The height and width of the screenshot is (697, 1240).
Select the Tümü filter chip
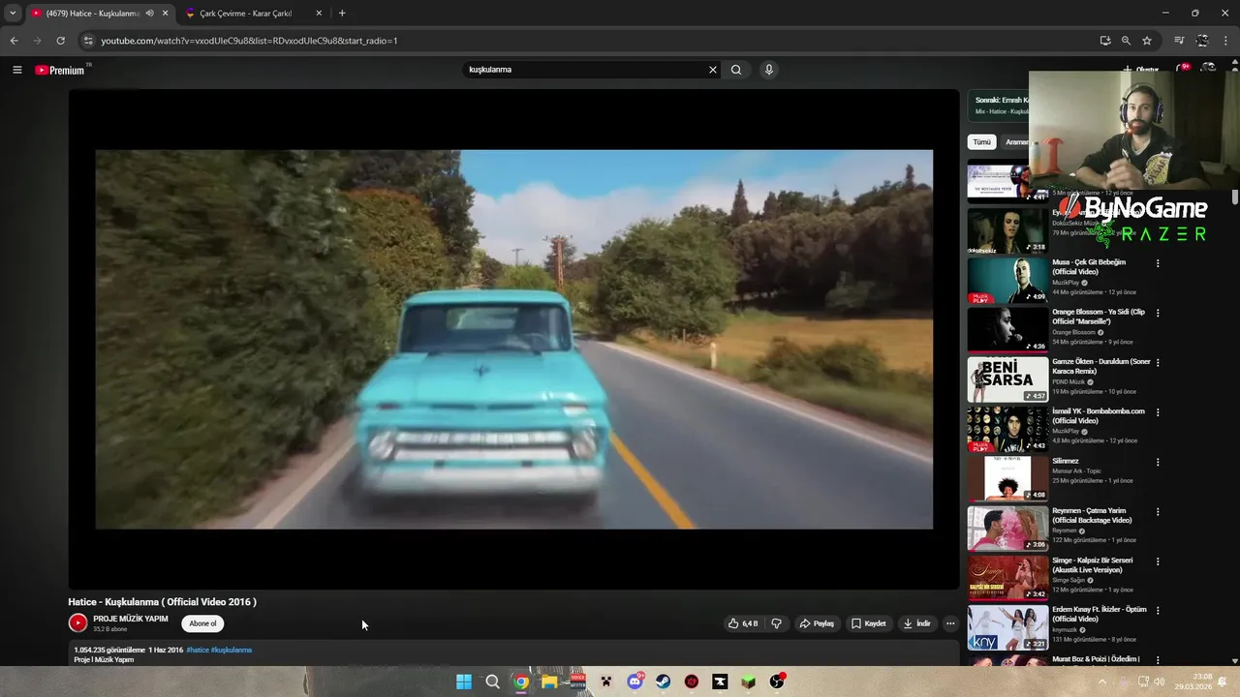click(x=981, y=142)
